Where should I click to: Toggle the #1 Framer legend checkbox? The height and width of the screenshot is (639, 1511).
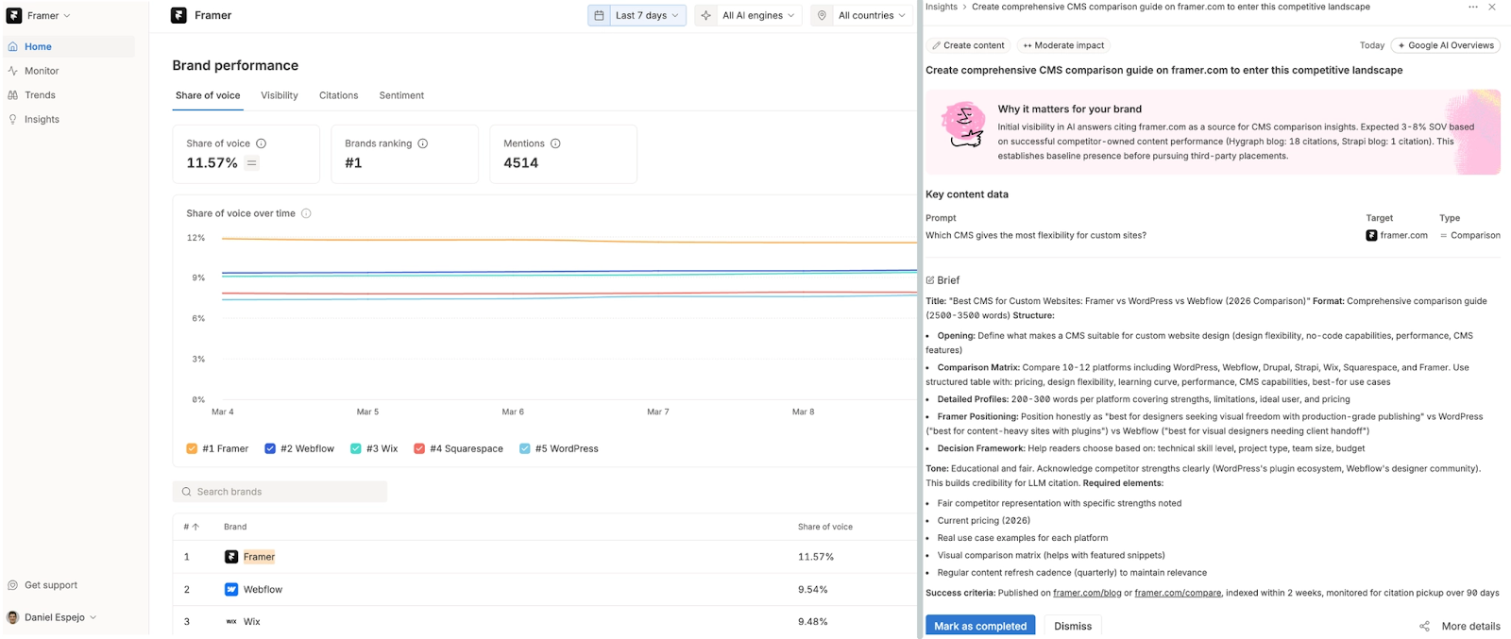[x=192, y=448]
